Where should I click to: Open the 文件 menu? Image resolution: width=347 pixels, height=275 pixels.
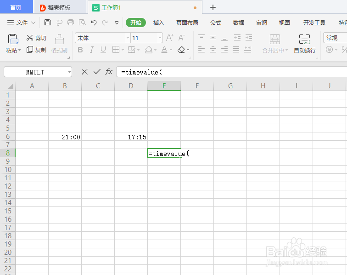click(21, 23)
